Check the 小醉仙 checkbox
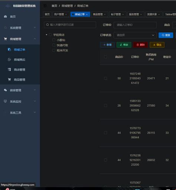This screenshot has width=176, height=190. 54,40
